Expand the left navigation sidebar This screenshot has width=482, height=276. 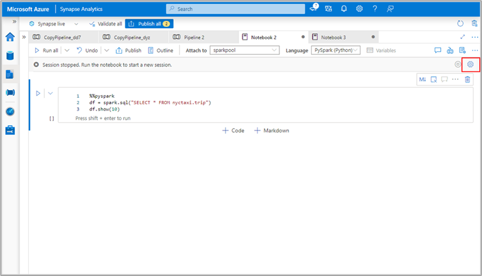pyautogui.click(x=14, y=22)
